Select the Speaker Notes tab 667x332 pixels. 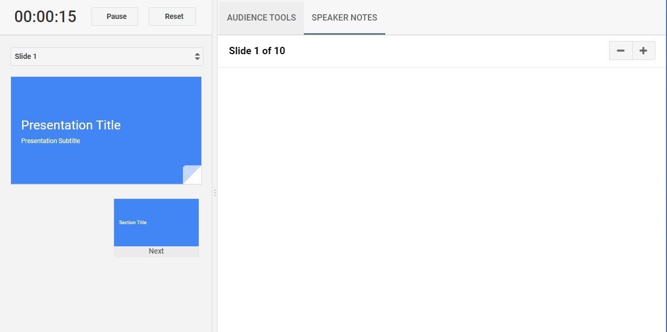tap(344, 17)
